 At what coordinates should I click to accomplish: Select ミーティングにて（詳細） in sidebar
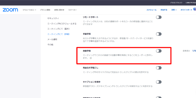tap(59, 34)
